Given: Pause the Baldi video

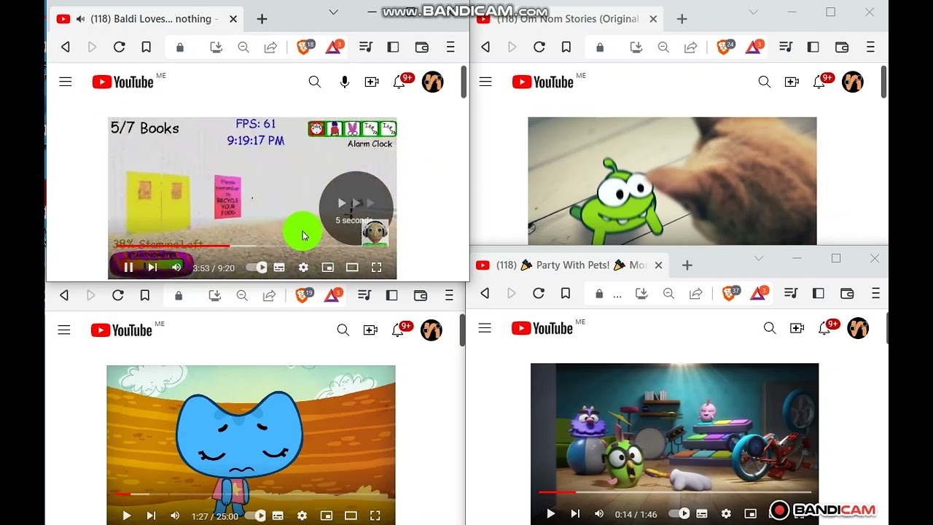Looking at the screenshot, I should click(x=128, y=268).
